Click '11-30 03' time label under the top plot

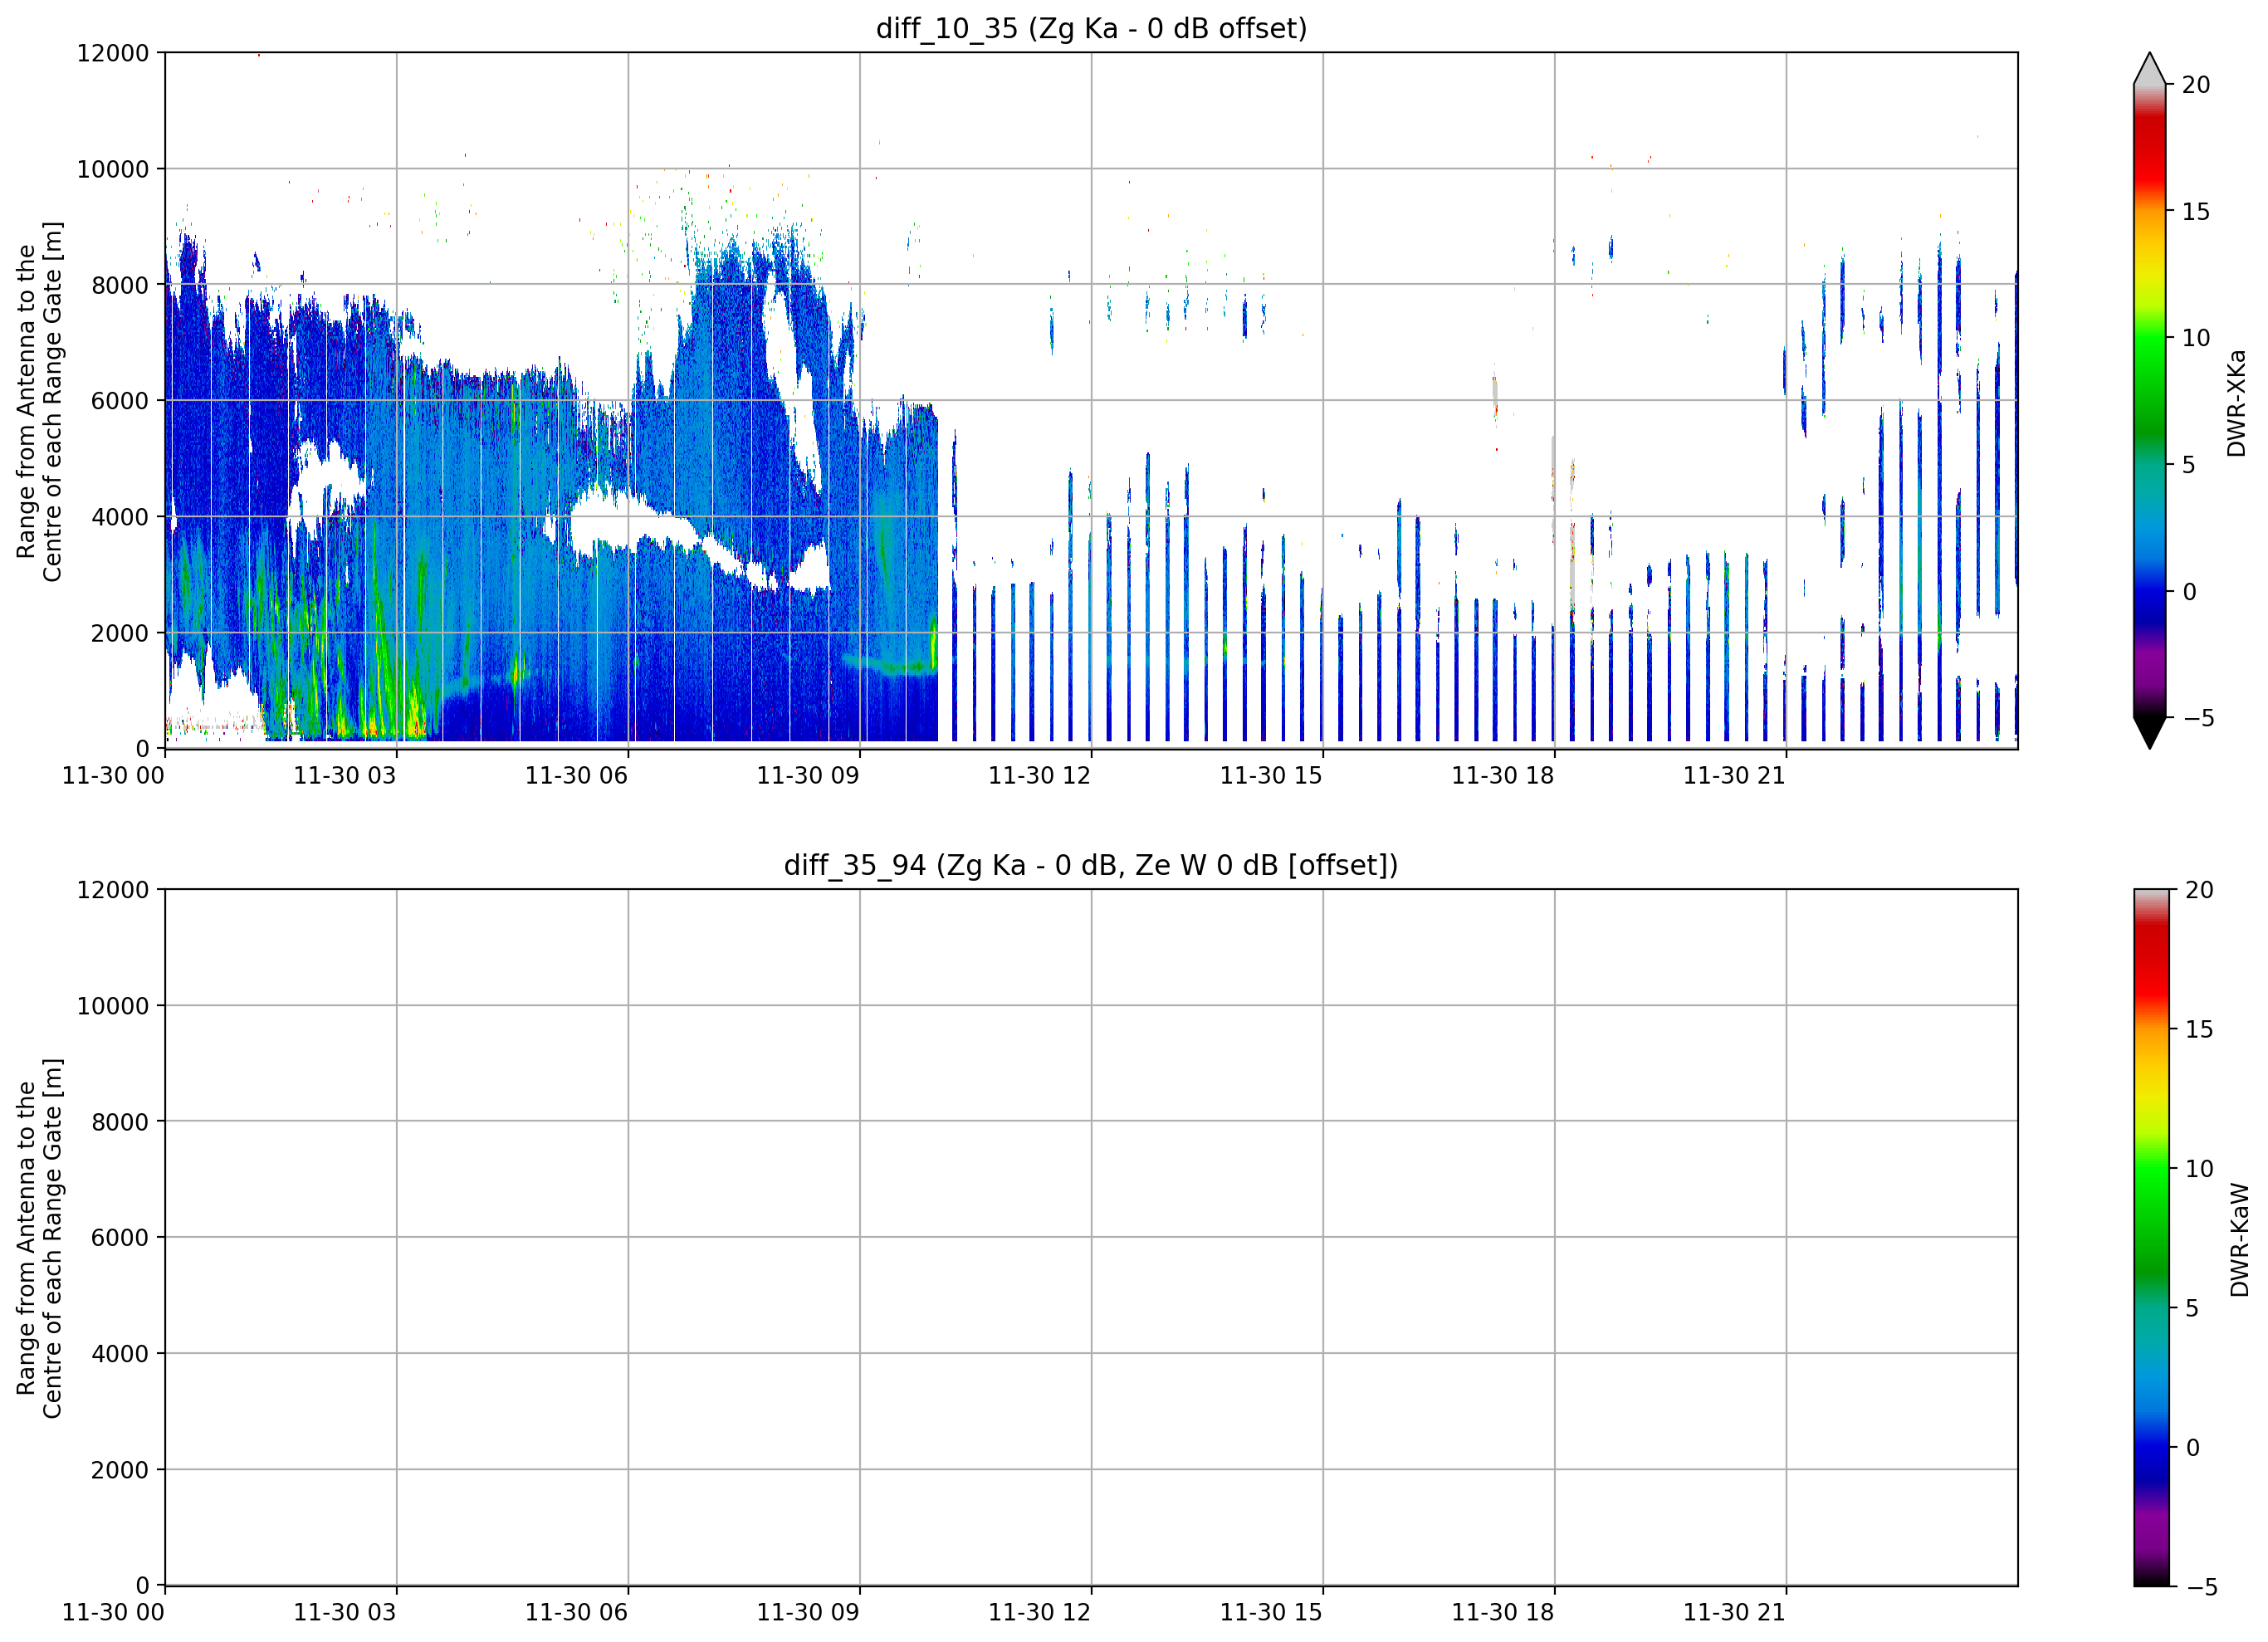pyautogui.click(x=345, y=776)
